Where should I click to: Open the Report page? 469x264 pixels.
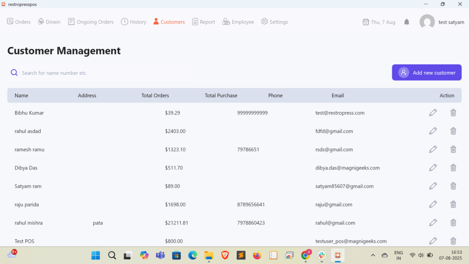tap(203, 22)
